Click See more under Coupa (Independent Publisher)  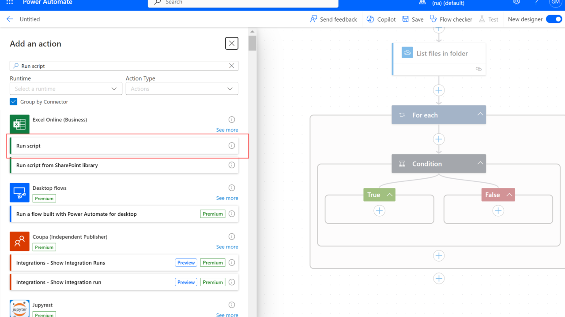[x=227, y=247]
